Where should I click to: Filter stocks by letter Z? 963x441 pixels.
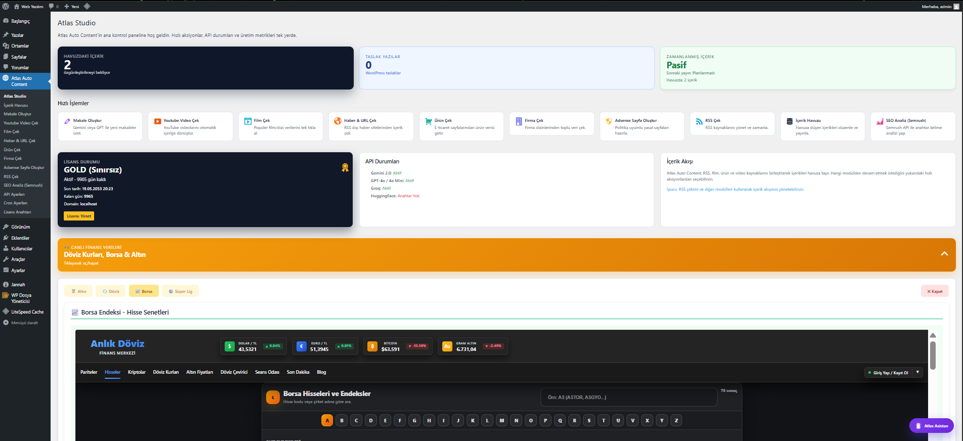point(677,420)
